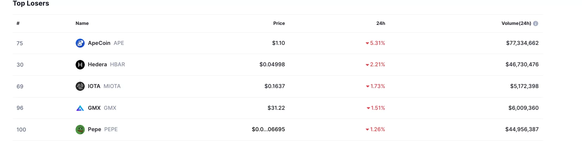Click the GMX logo icon
Screen dimensions: 582x141
(80, 108)
